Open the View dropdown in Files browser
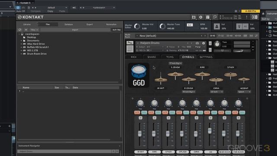Image resolution: width=277 pixels, height=156 pixels. [x=34, y=30]
